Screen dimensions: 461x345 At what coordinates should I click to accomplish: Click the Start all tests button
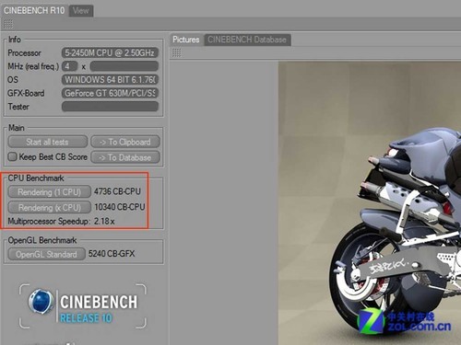(48, 142)
